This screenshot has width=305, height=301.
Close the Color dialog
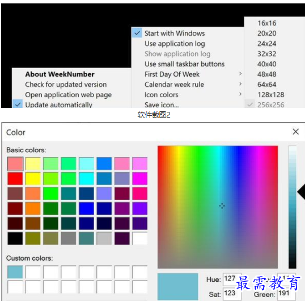(x=296, y=132)
